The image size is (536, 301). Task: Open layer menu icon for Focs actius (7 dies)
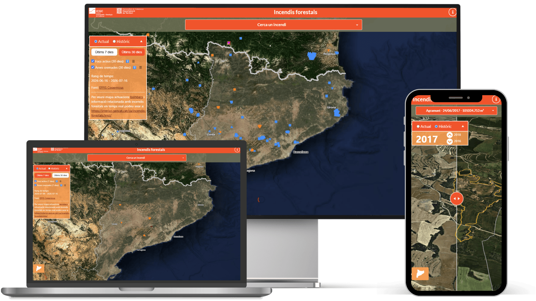(x=60, y=181)
